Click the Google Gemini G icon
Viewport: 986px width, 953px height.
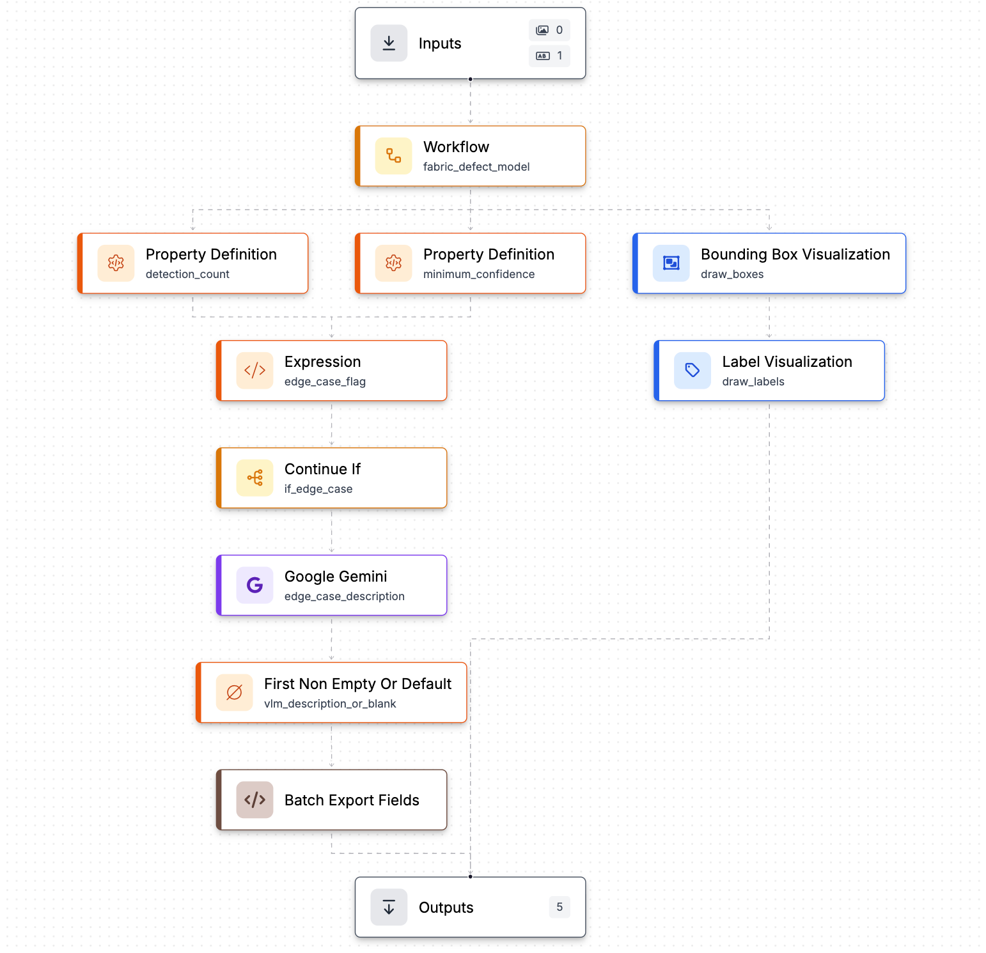pos(255,585)
